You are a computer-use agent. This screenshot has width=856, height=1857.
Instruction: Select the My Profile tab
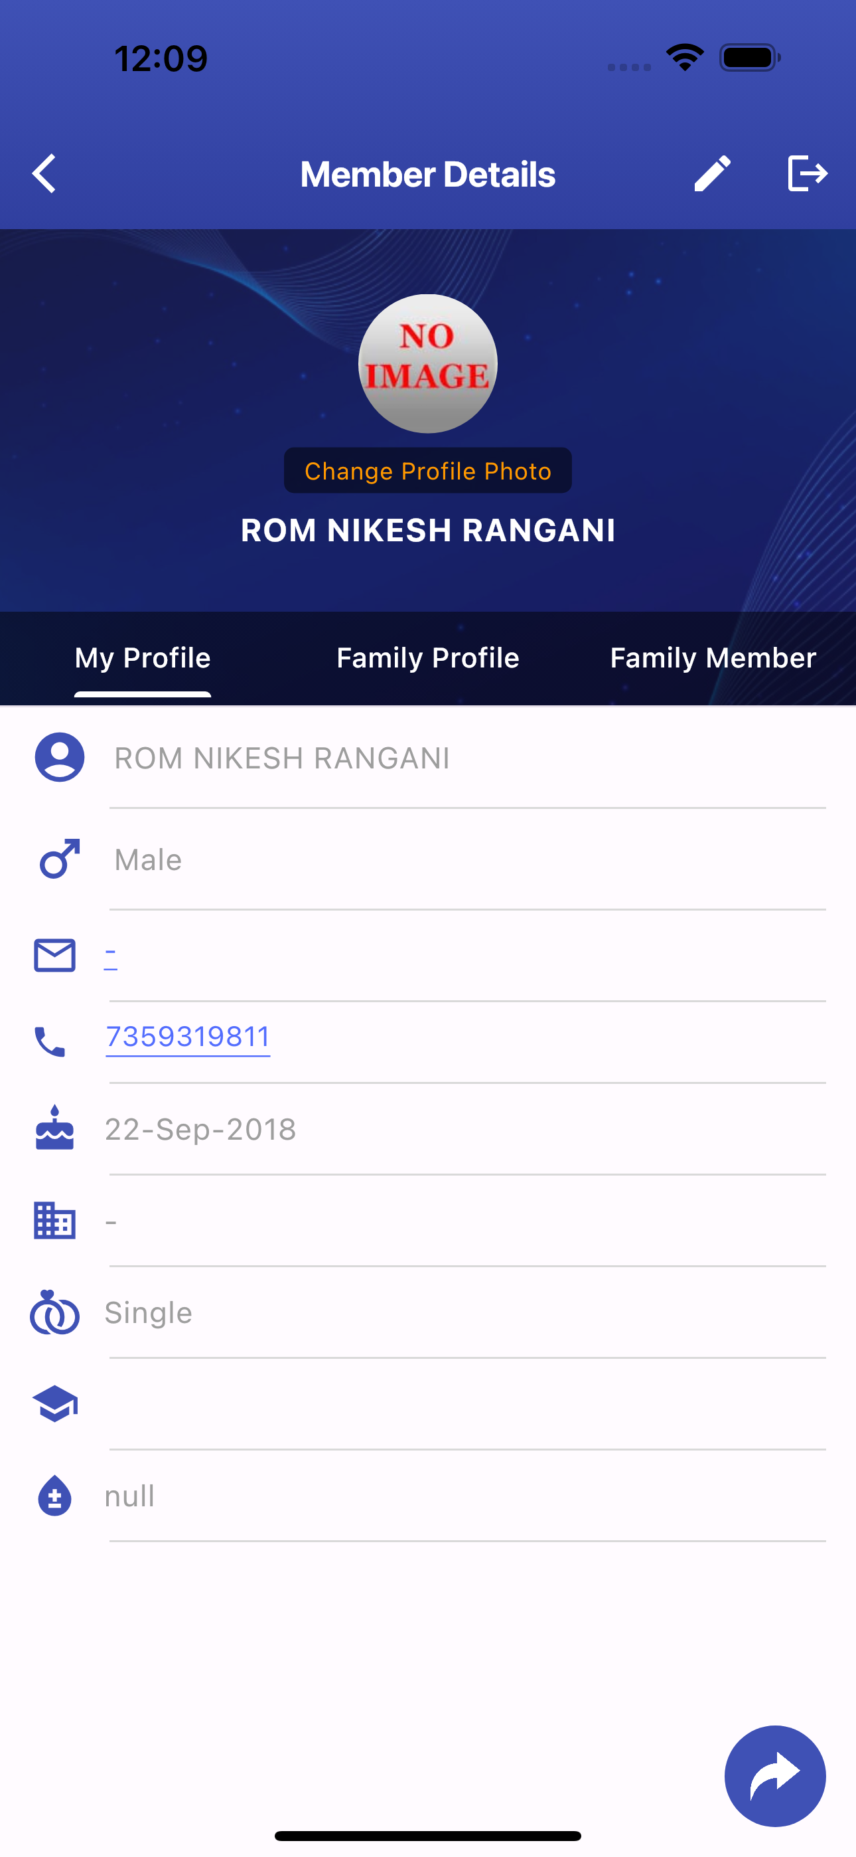click(143, 658)
